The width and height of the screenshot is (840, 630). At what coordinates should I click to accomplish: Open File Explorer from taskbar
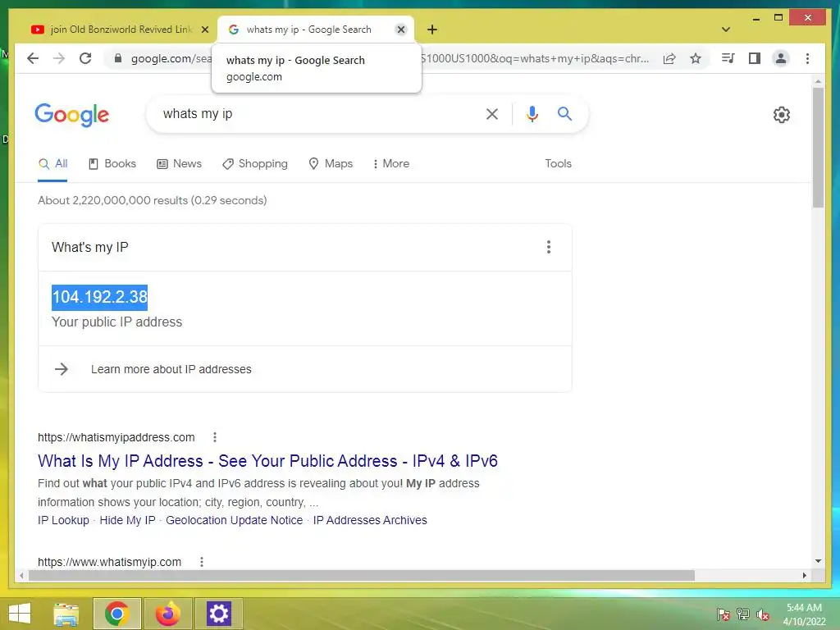pos(66,614)
